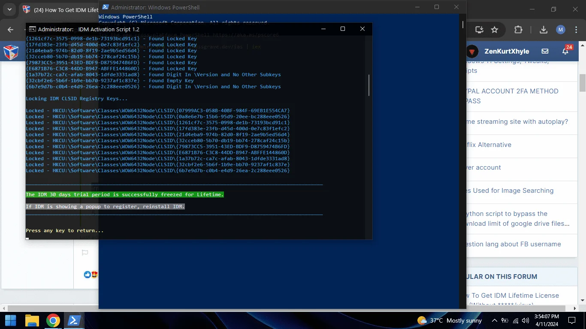This screenshot has height=329, width=586.
Task: Open the Chrome profile avatar 'M'
Action: point(560,30)
